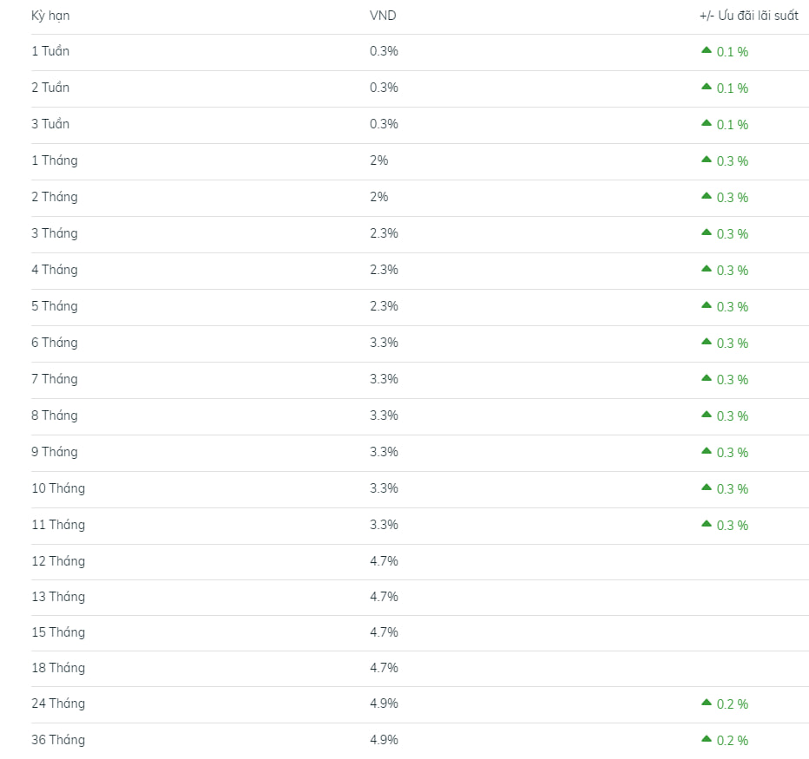Viewport: 809px width, 759px height.
Task: Click the green up arrow for 1 Tháng
Action: pos(707,160)
